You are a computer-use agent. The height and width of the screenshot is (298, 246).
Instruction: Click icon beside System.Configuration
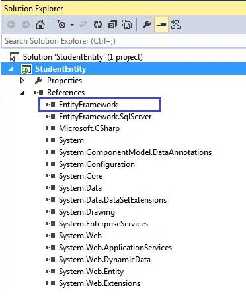click(x=50, y=164)
